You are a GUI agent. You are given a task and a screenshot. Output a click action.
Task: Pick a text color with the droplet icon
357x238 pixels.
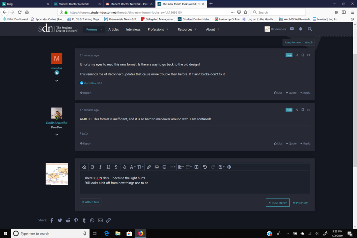point(124,167)
